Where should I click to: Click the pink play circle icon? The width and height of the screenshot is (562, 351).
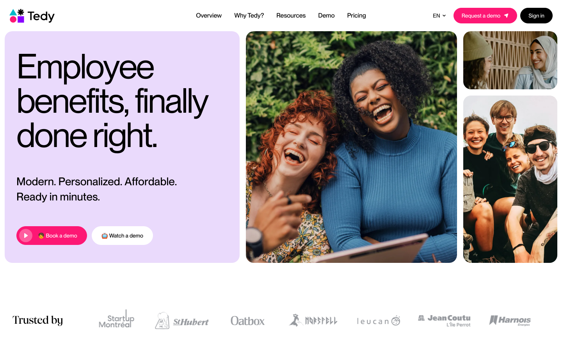point(26,236)
